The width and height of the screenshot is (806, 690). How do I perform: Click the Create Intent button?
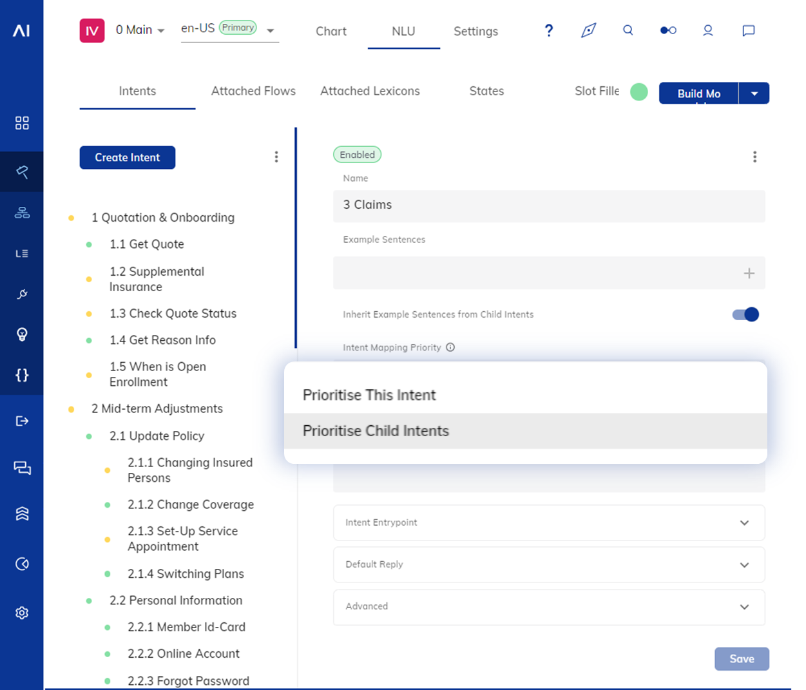tap(128, 157)
